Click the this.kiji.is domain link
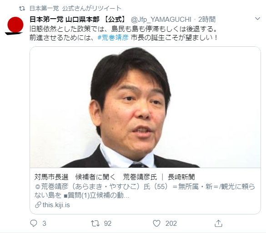This screenshot has width=266, height=234. (56, 205)
